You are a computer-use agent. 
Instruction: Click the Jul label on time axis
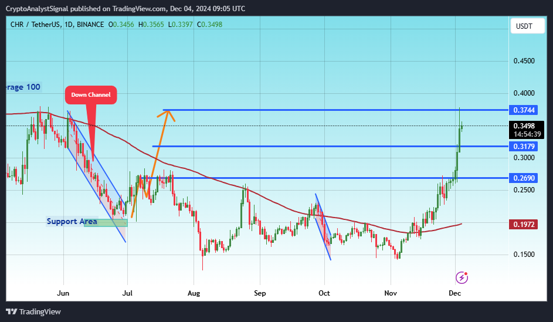127,293
